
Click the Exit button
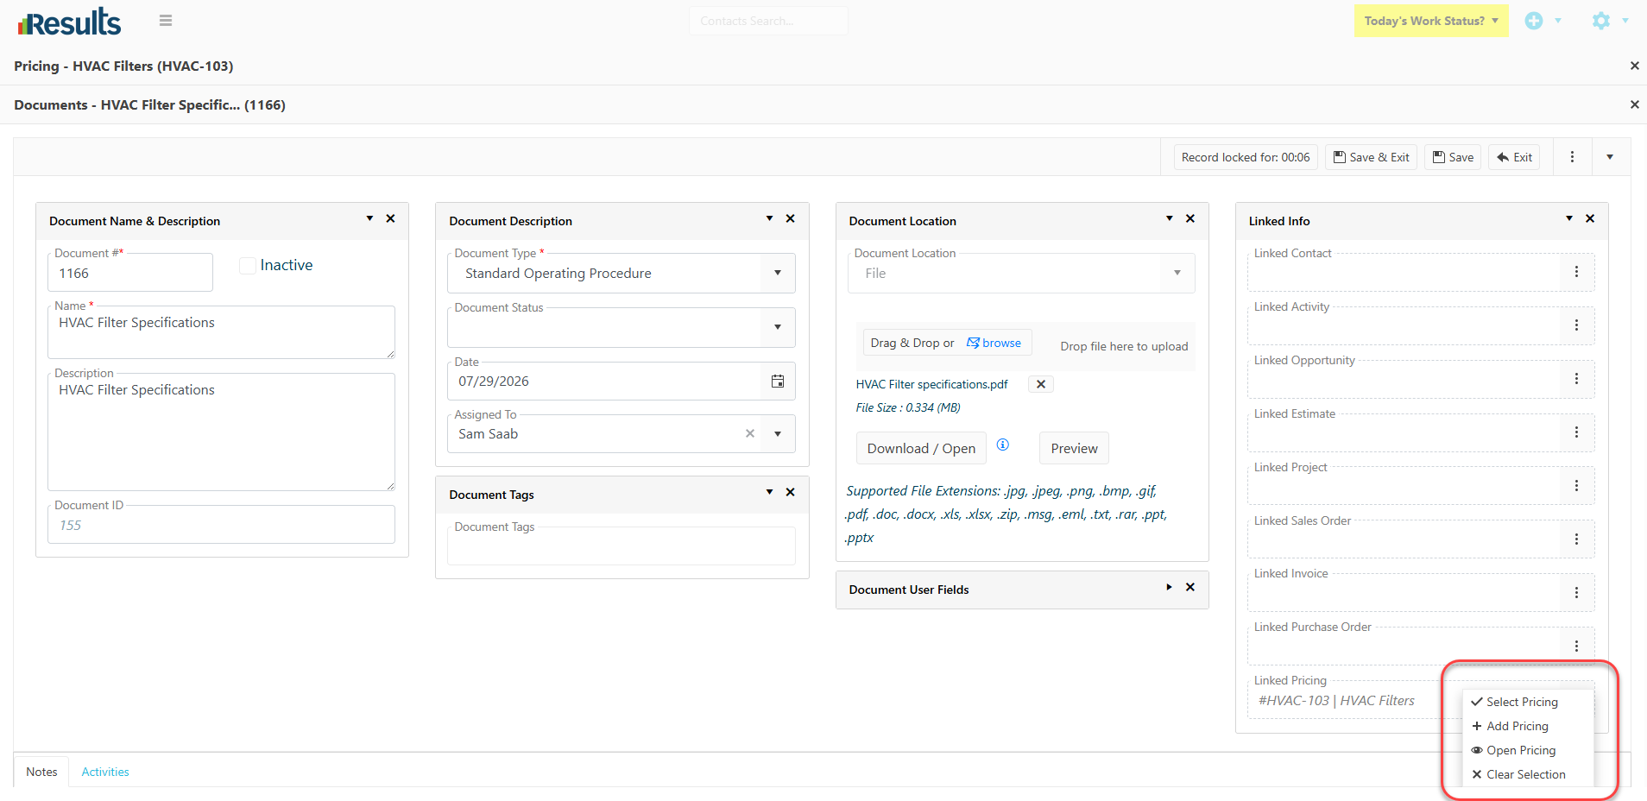point(1514,157)
